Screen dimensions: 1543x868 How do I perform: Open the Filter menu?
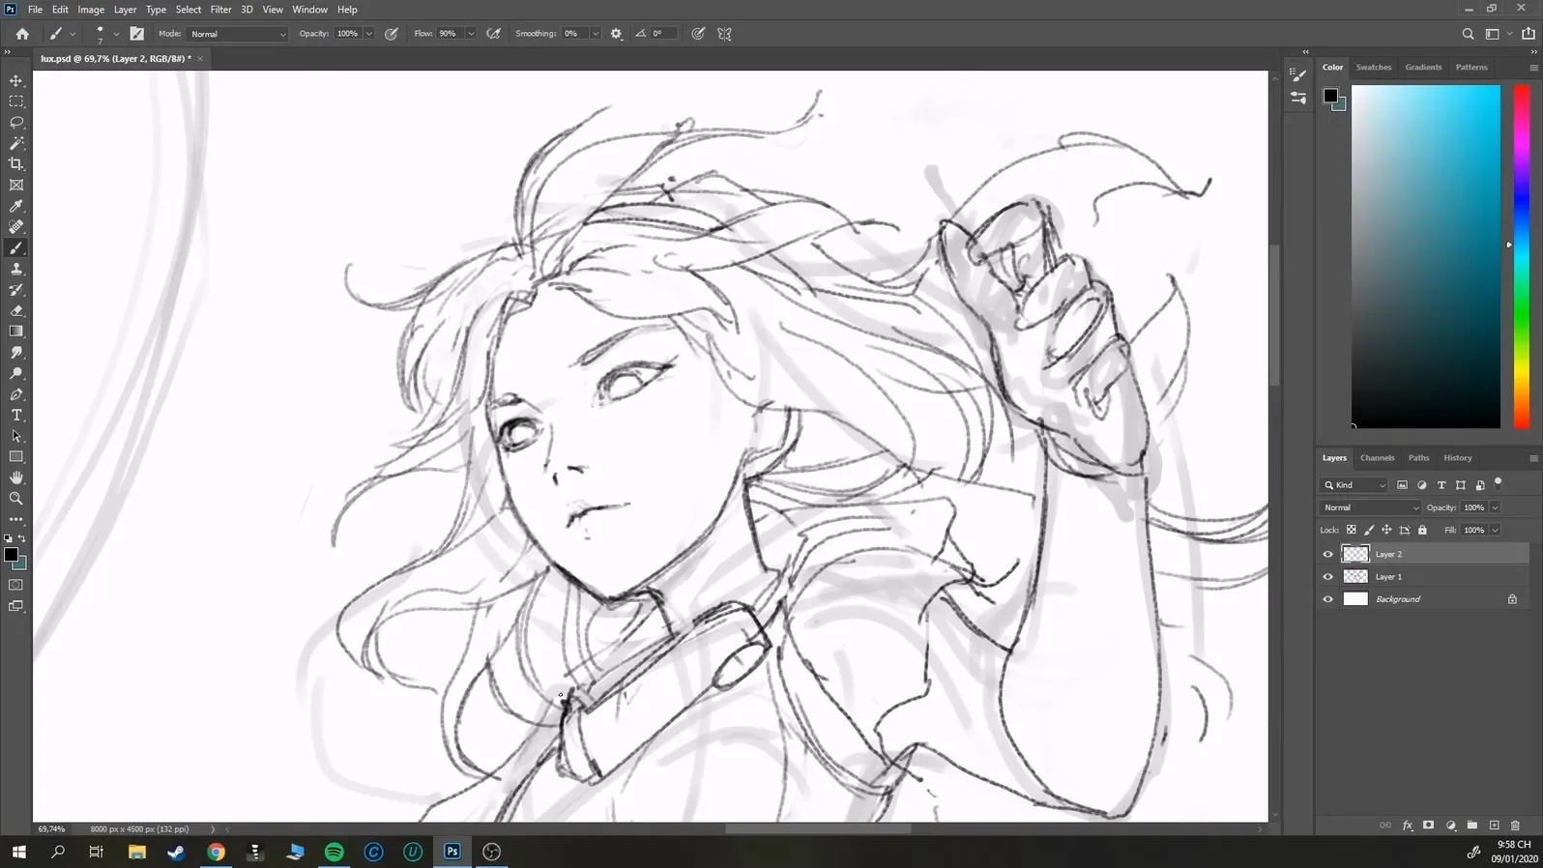[x=220, y=10]
